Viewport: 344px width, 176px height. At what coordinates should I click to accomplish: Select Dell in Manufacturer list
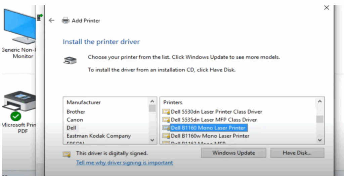71,128
